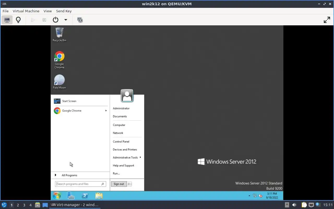Pause the virtual machine
The height and width of the screenshot is (209, 334).
[x=44, y=20]
